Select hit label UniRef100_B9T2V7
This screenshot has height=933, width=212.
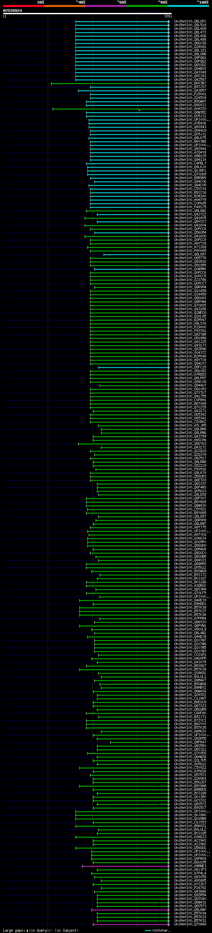coord(190,87)
